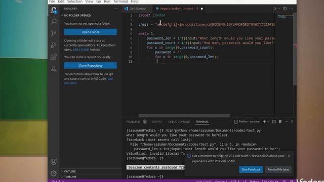Dismiss the VS Code feedback notification
The width and height of the screenshot is (324, 182).
tap(289, 156)
